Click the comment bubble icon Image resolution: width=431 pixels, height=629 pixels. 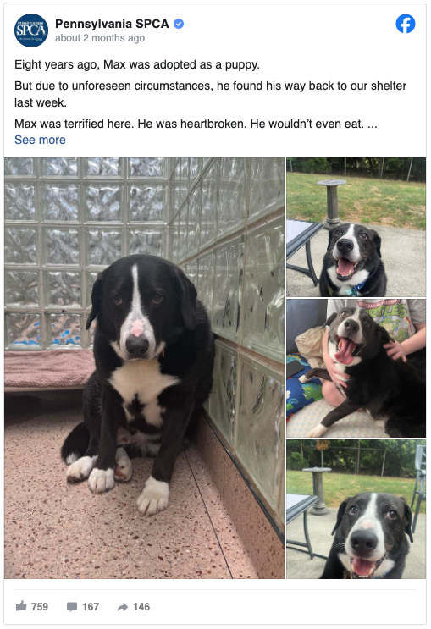[x=72, y=606]
